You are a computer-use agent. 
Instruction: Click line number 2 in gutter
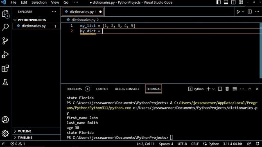72,31
